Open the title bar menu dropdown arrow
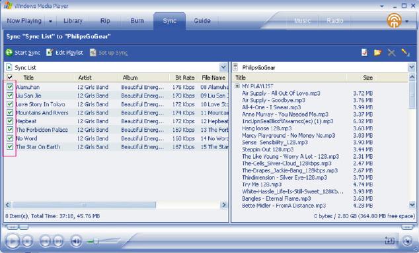 tap(382, 6)
